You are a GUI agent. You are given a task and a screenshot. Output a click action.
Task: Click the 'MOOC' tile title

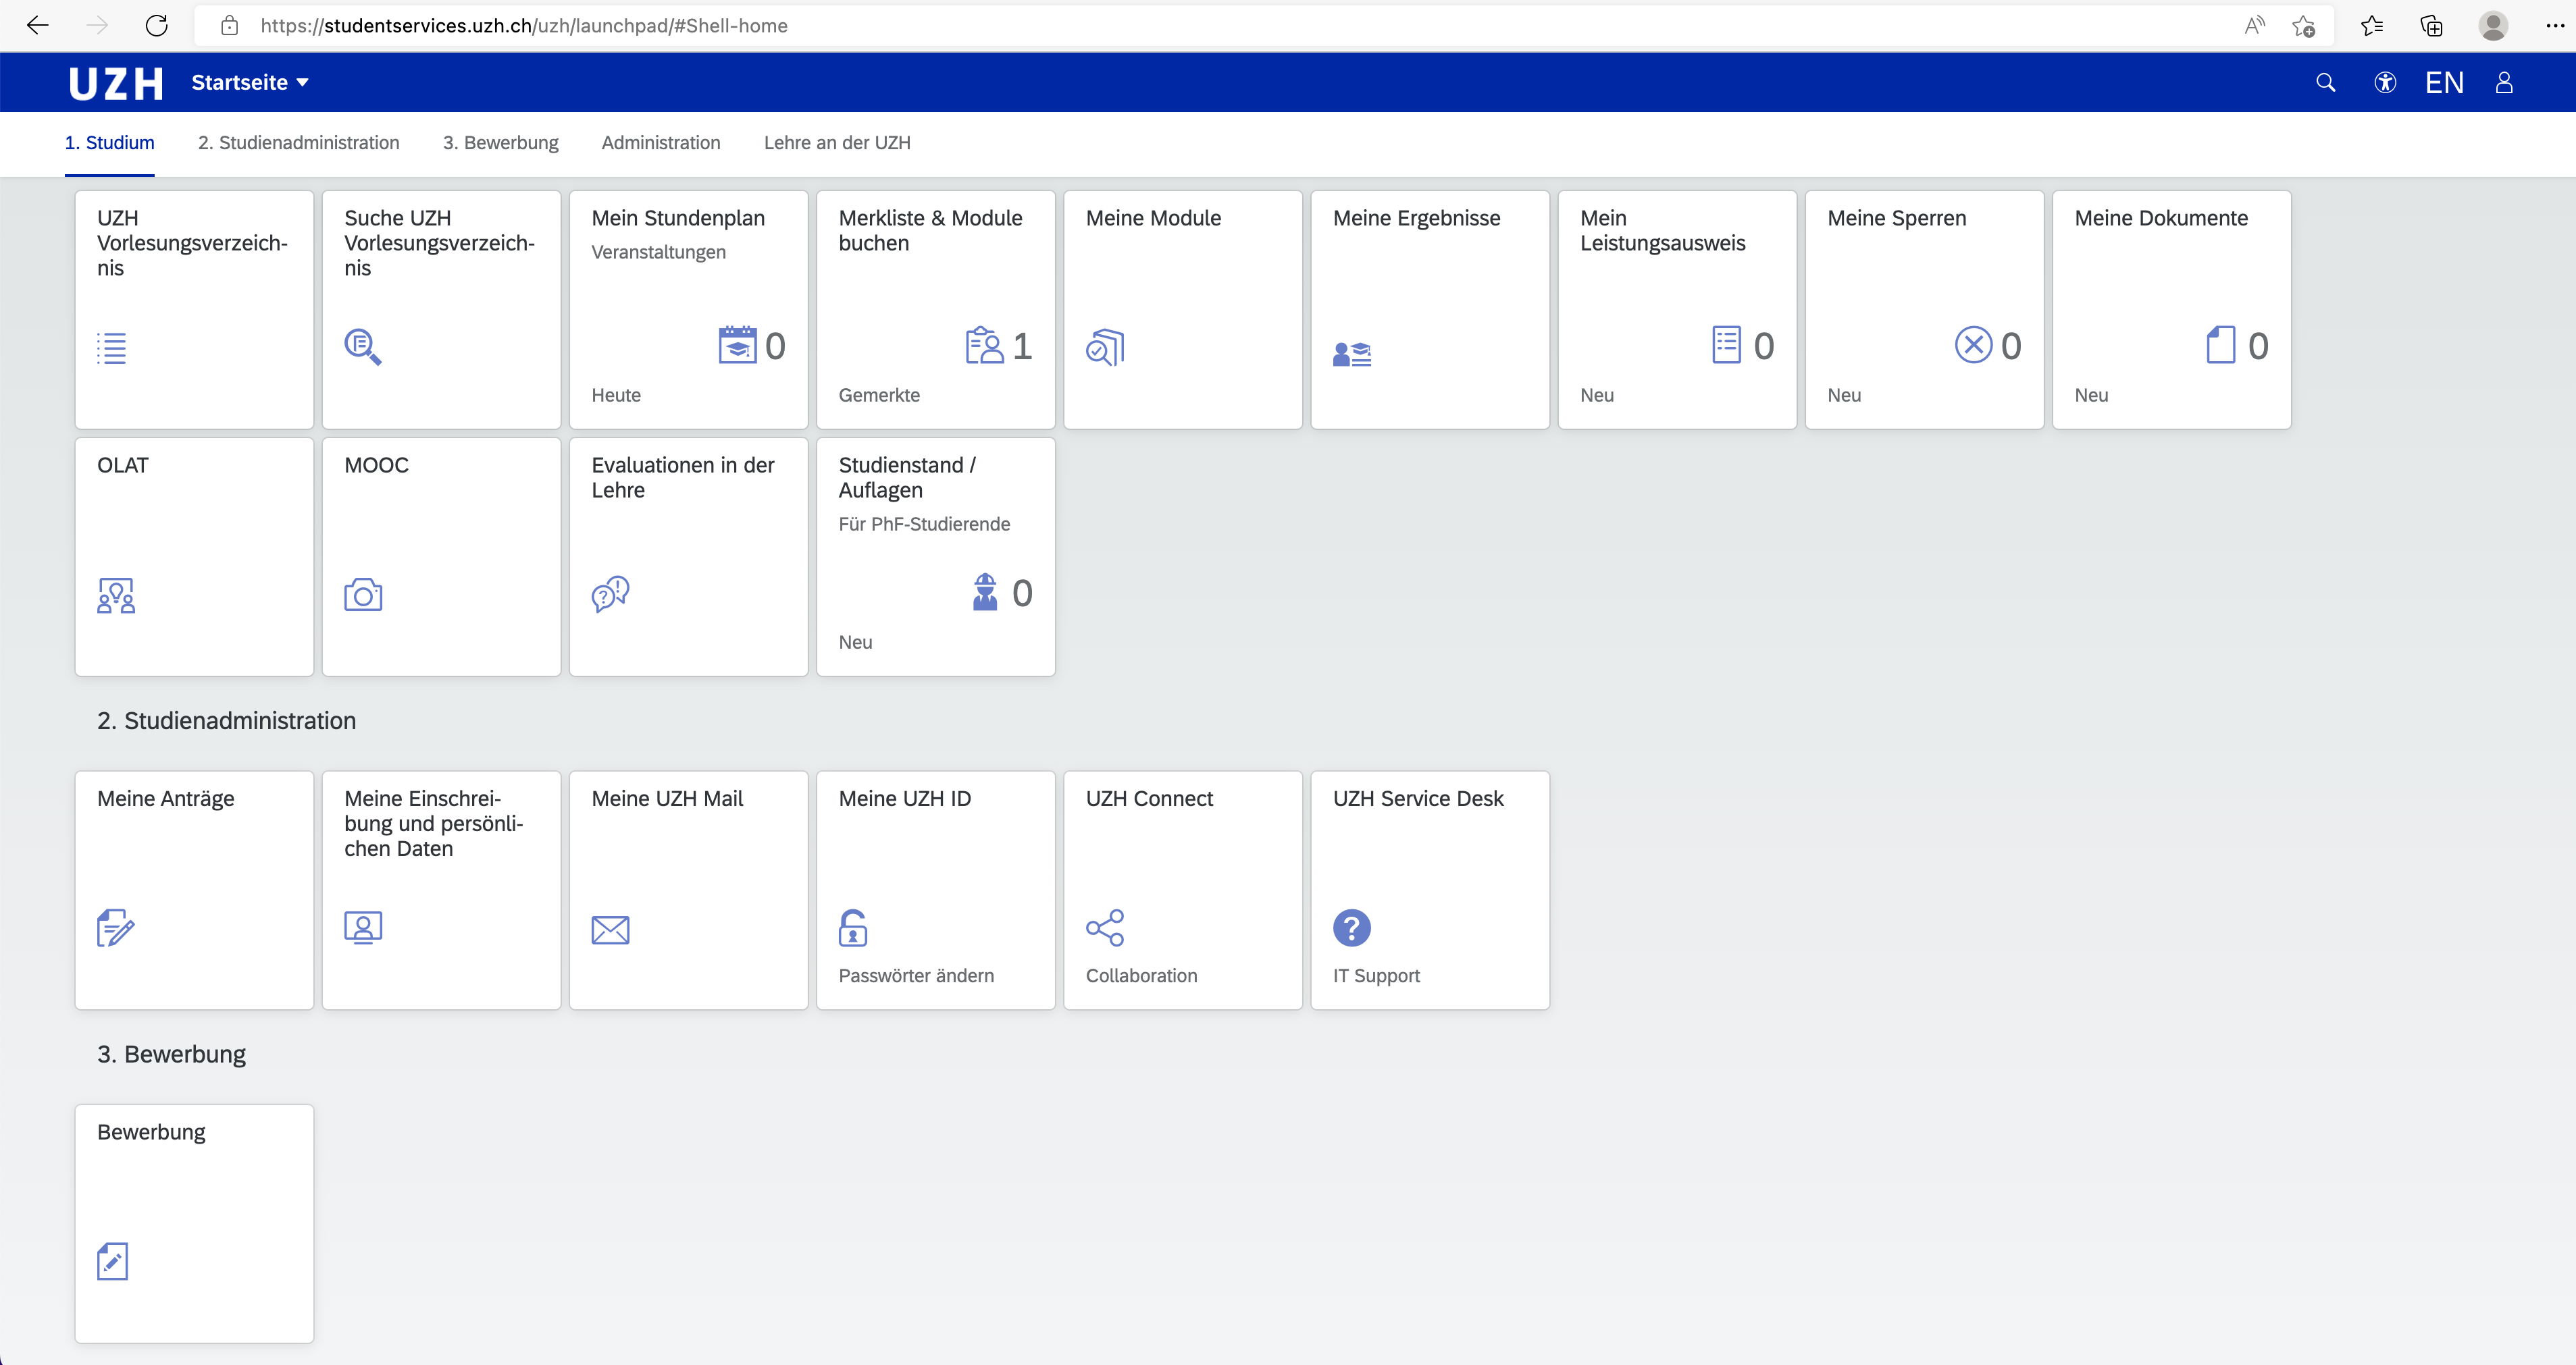tap(376, 464)
